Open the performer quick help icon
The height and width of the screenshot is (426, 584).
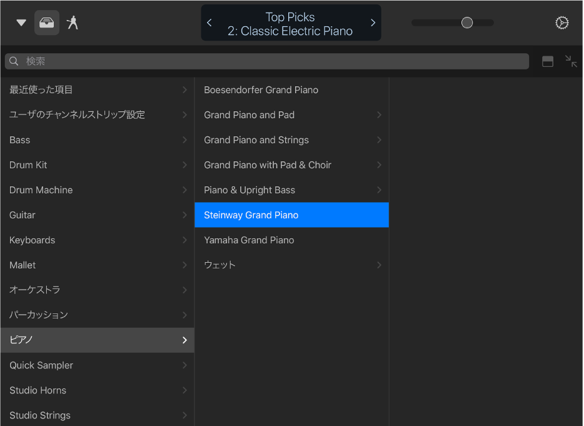click(73, 23)
